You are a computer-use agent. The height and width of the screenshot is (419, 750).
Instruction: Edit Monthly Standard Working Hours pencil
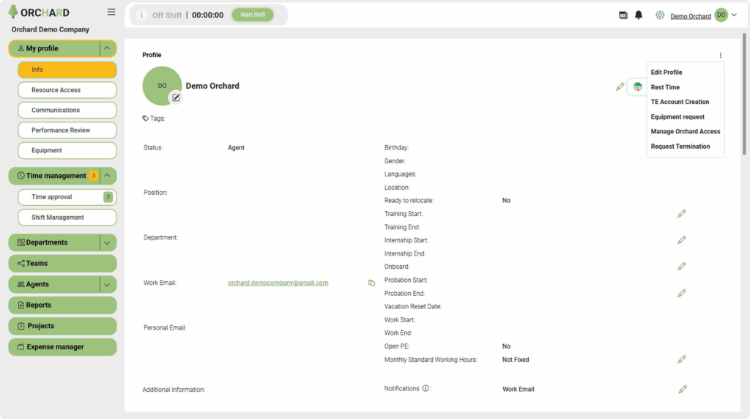click(x=682, y=359)
